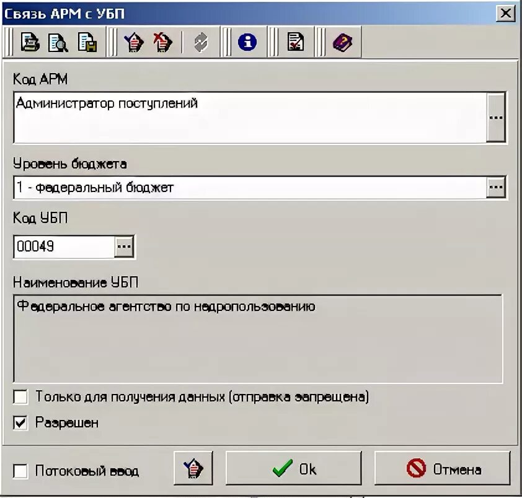Viewport: 522px width, 498px height.
Task: Click the 'Код АРМ' label text
Action: (x=40, y=79)
